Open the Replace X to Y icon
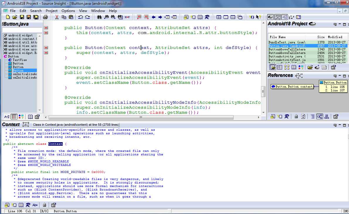The height and width of the screenshot is (214, 349). tap(127, 17)
